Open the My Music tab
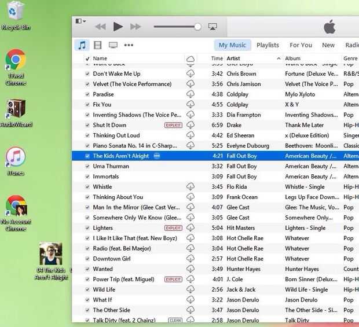This screenshot has height=327, width=359. pos(232,45)
